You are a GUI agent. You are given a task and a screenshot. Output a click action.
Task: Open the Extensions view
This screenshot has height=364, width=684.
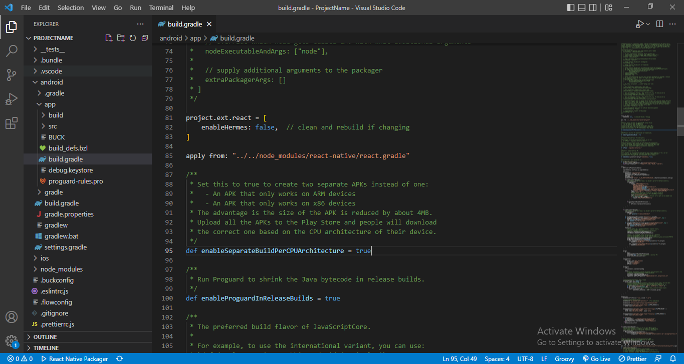tap(11, 123)
